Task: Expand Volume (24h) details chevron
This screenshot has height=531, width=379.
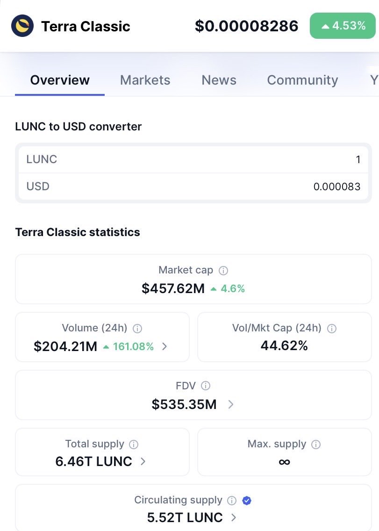Action: pyautogui.click(x=164, y=346)
